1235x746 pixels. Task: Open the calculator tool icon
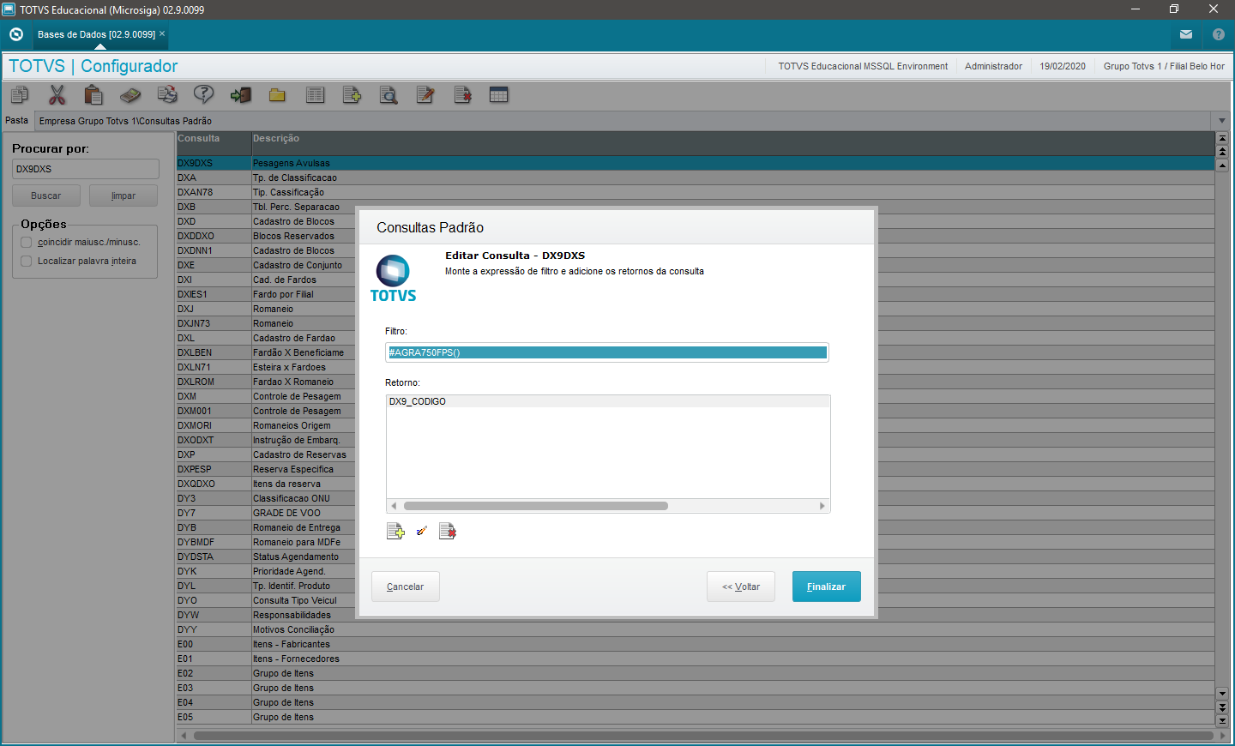[130, 95]
